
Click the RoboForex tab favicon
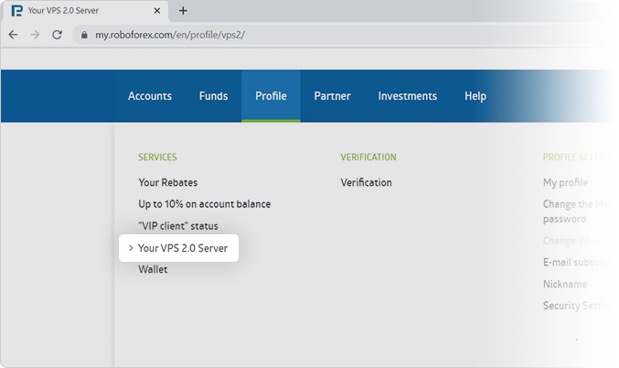pyautogui.click(x=16, y=11)
